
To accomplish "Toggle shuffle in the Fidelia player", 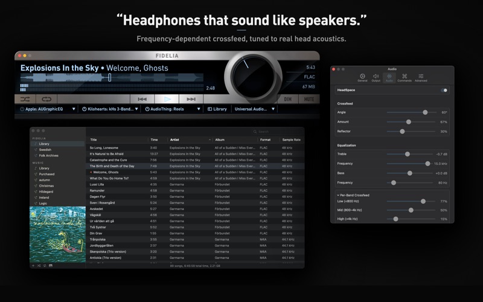I will 25,99.
